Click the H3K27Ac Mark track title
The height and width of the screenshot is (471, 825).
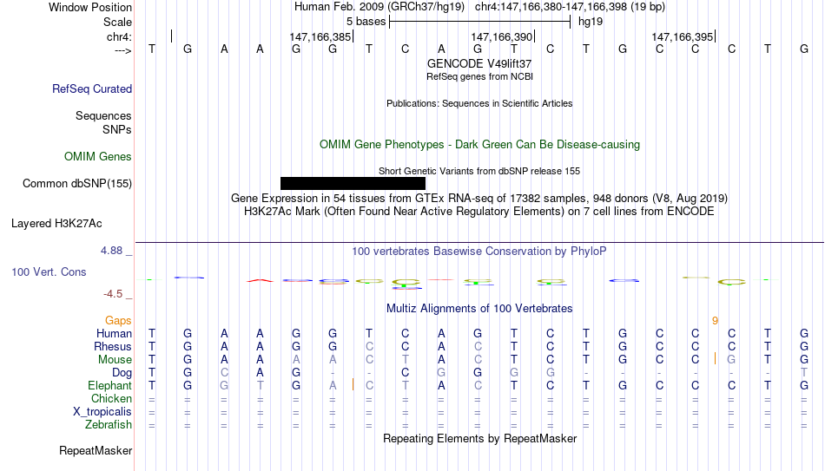click(479, 212)
